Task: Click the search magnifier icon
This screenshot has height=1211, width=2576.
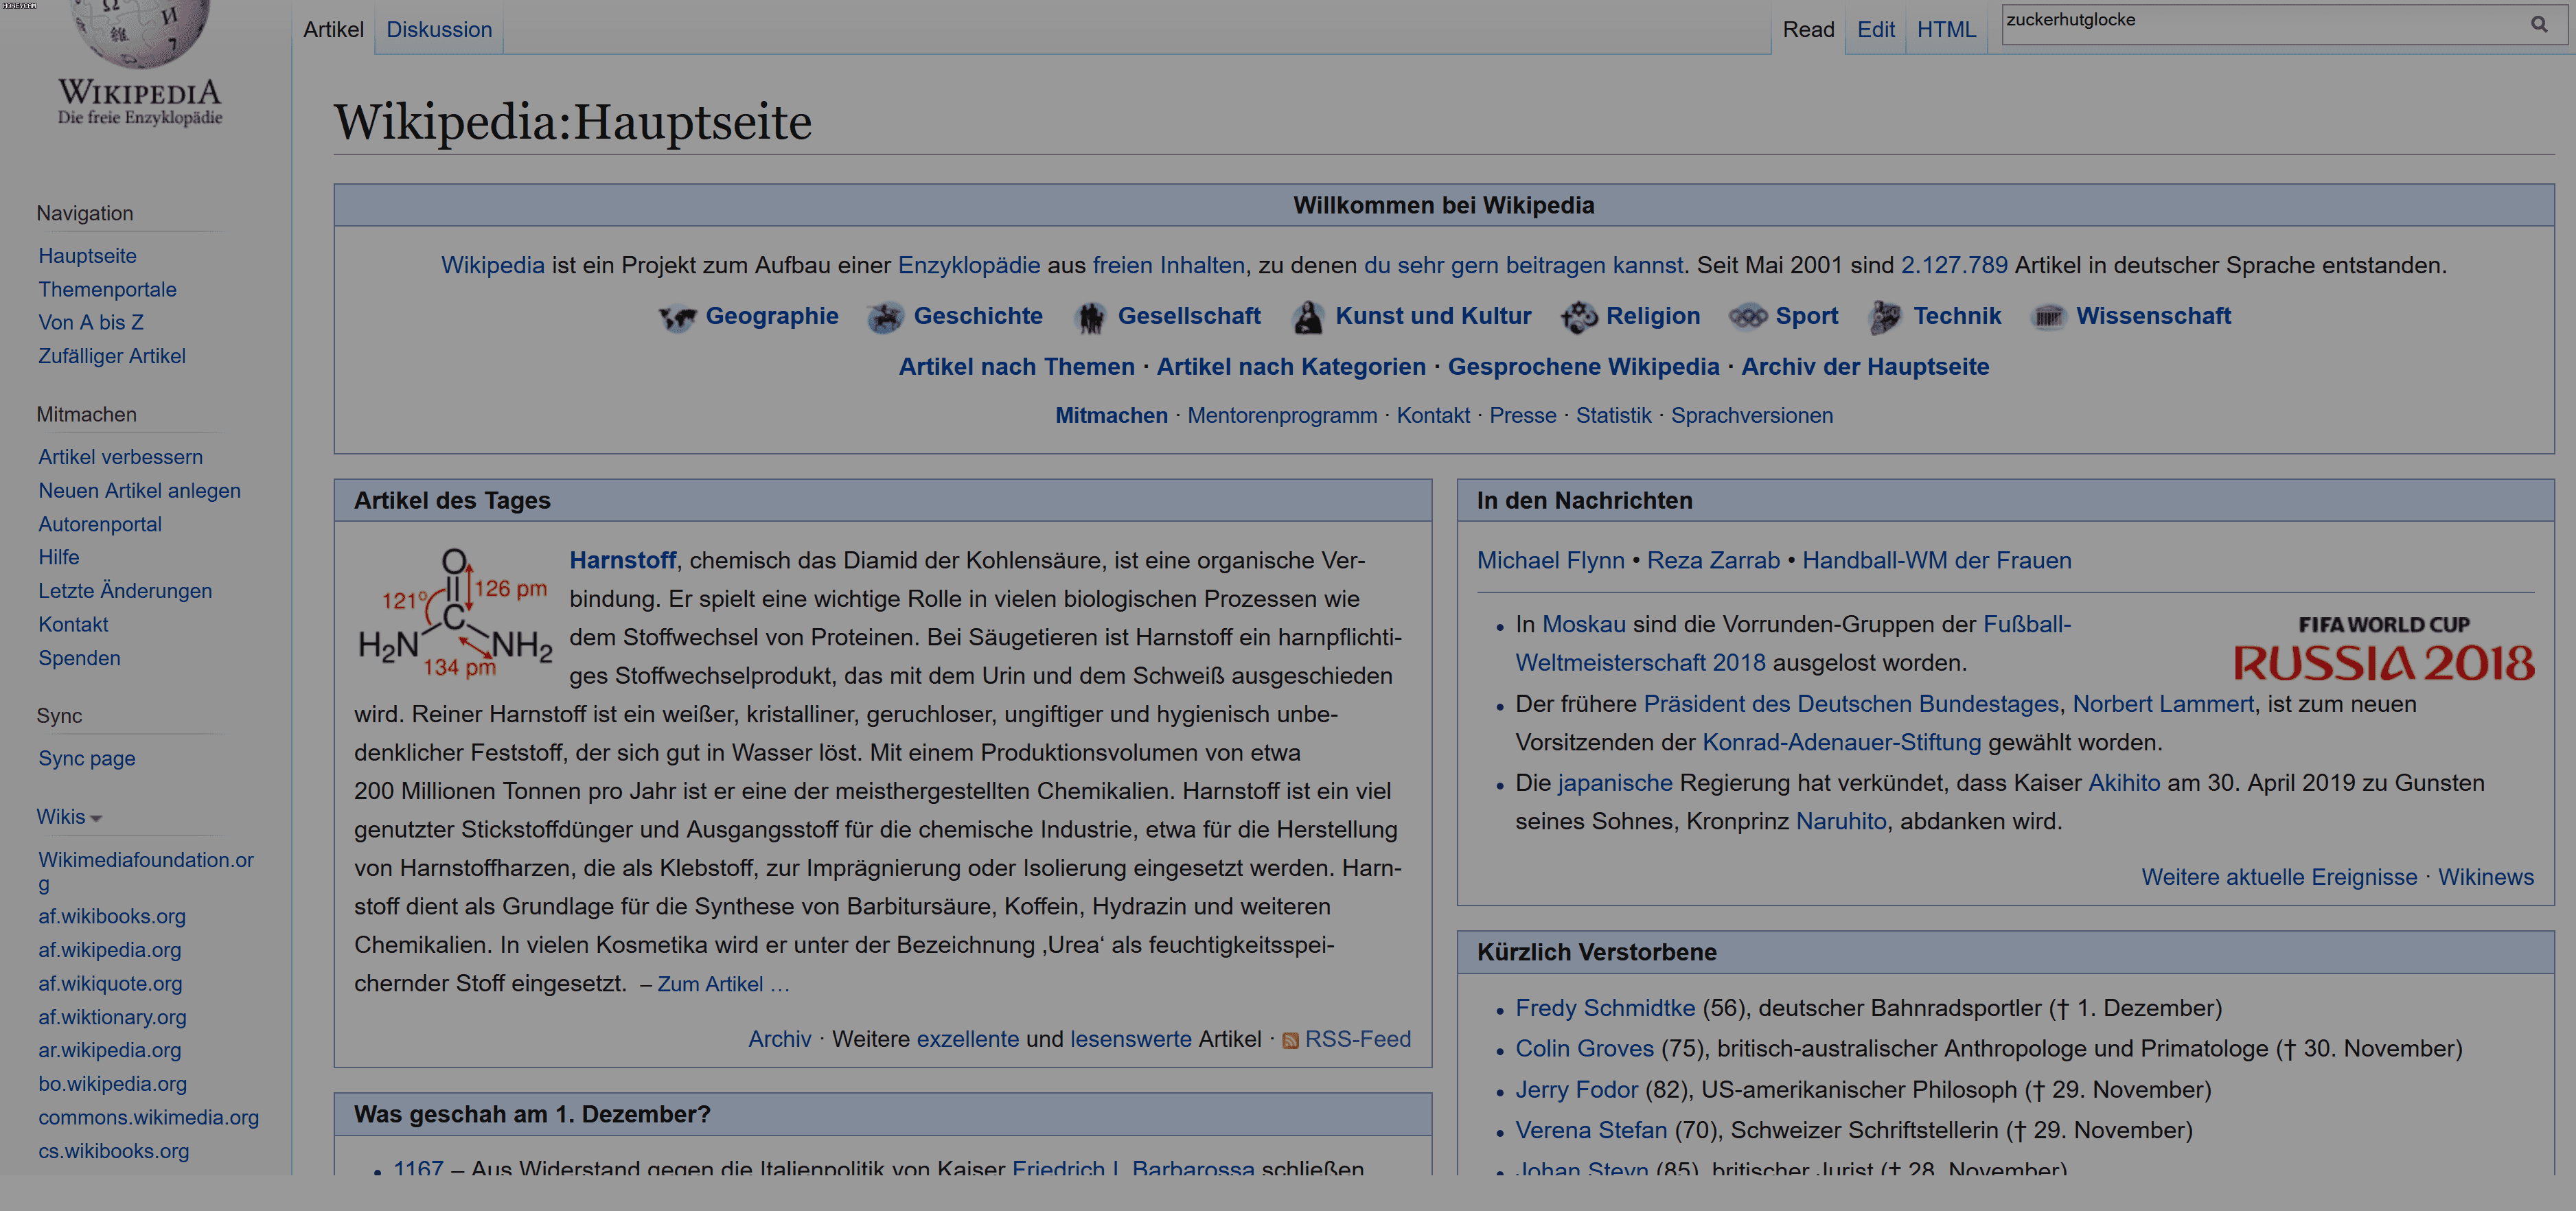Action: pyautogui.click(x=2538, y=24)
